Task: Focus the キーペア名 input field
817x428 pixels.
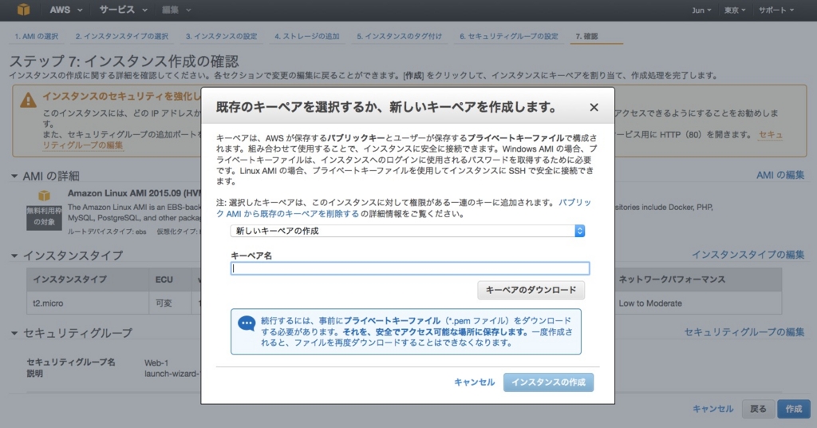Action: [410, 268]
